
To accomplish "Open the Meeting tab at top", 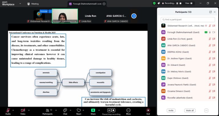I will tap(33, 4).
